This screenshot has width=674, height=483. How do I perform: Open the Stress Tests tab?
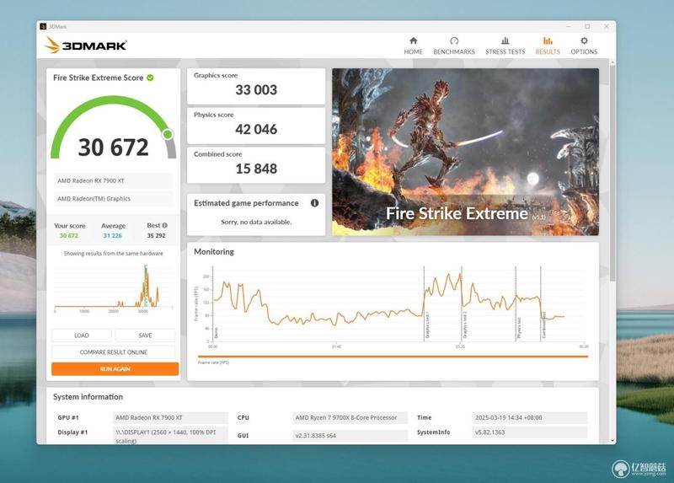pyautogui.click(x=505, y=46)
